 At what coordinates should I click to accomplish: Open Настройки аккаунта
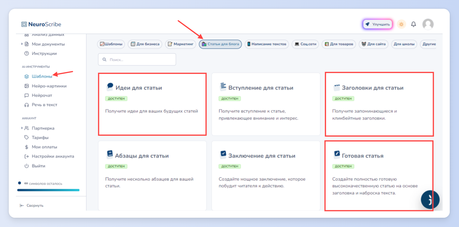pos(53,156)
